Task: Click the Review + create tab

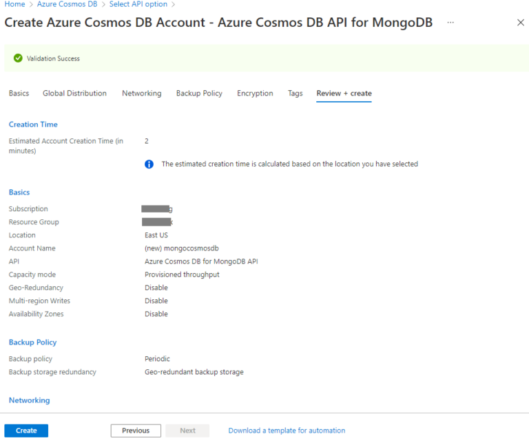Action: (344, 94)
